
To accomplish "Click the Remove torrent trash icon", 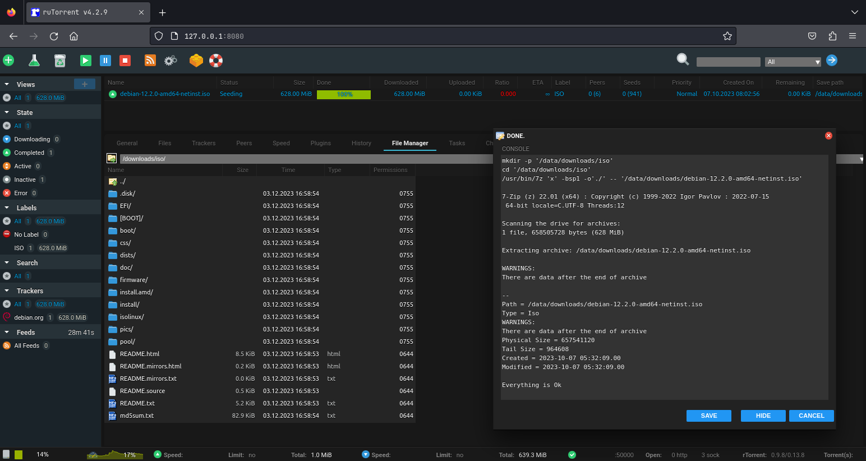I will pos(60,60).
